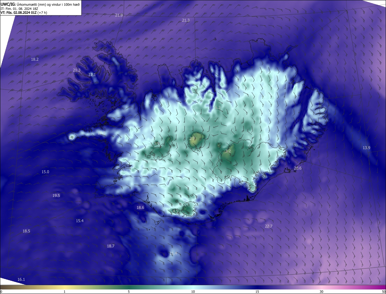Click the 5 tick on the color scale
Image resolution: width=386 pixels, height=294 pixels.
(x=129, y=292)
